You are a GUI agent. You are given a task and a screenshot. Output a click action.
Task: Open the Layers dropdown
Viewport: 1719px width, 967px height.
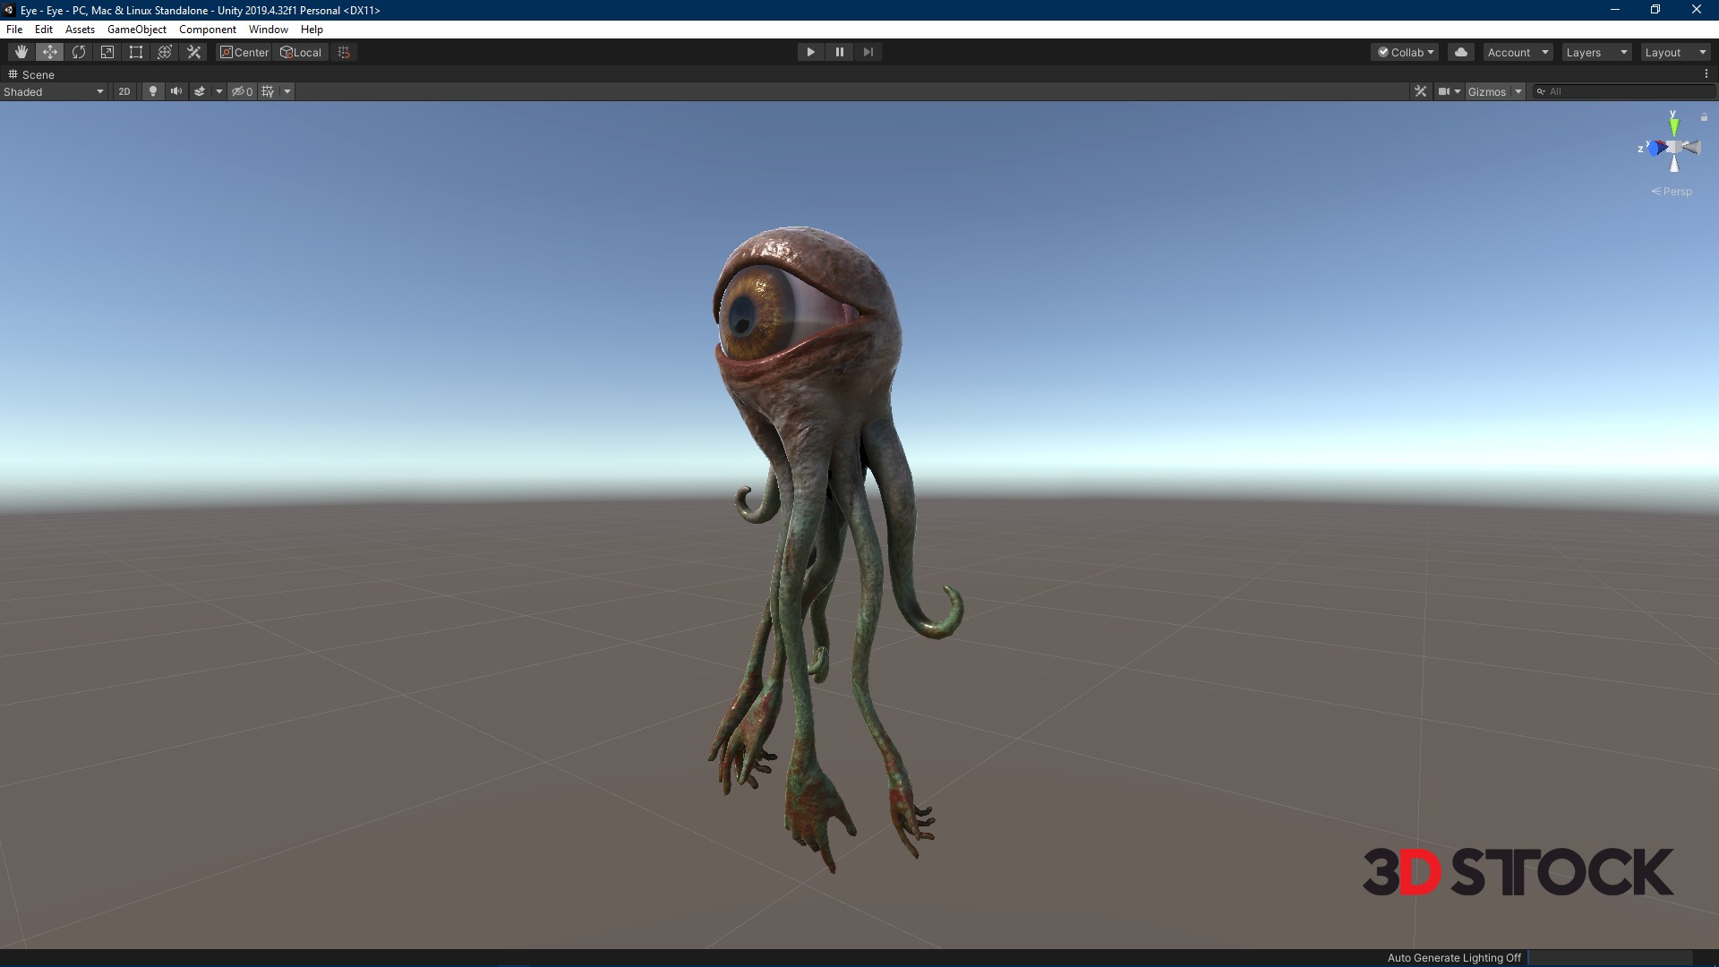[x=1595, y=52]
